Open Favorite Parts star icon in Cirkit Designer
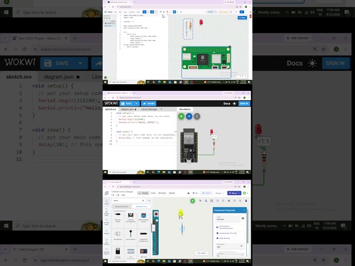The width and height of the screenshot is (355, 266). pyautogui.click(x=106, y=222)
